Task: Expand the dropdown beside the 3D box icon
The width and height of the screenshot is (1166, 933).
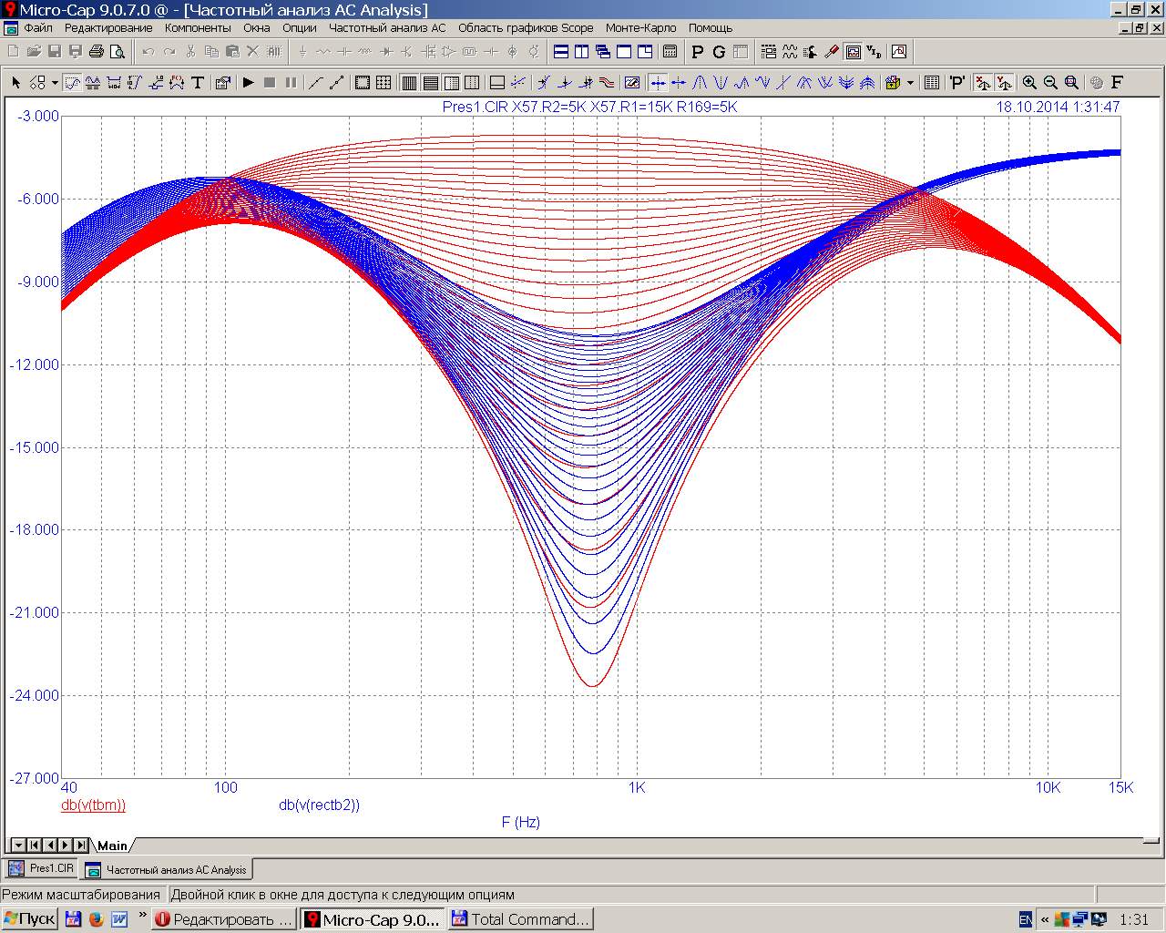Action: click(910, 83)
